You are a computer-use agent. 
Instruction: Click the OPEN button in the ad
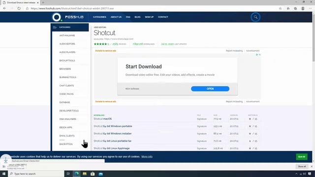point(210,88)
